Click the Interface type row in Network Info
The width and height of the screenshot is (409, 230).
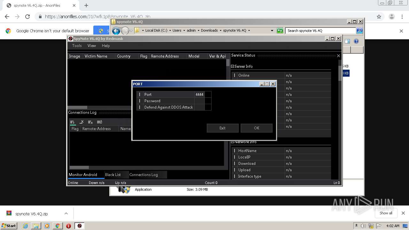(x=281, y=176)
